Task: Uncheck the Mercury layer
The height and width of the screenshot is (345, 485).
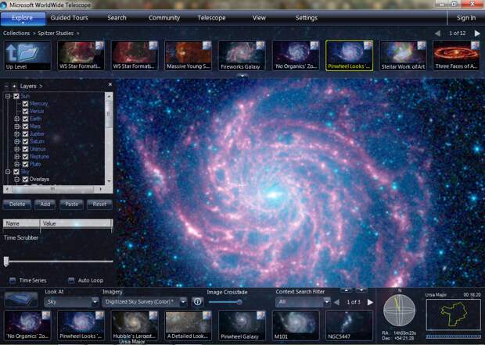Action: tap(25, 104)
